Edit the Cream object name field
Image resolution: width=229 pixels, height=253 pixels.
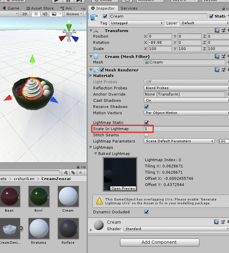point(158,16)
